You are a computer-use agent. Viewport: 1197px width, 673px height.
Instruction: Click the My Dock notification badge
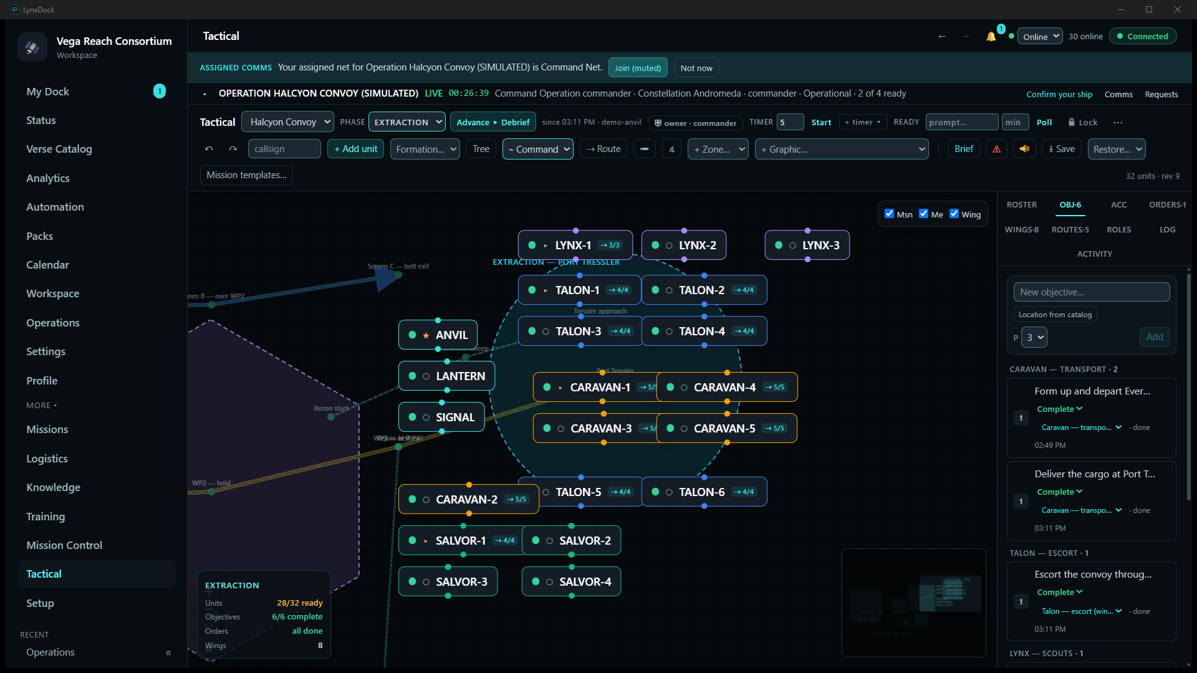point(160,92)
